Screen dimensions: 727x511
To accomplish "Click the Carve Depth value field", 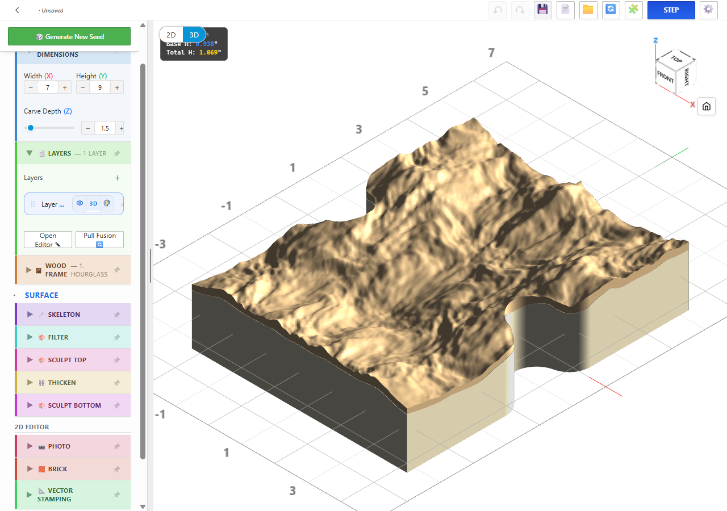I will click(x=105, y=128).
